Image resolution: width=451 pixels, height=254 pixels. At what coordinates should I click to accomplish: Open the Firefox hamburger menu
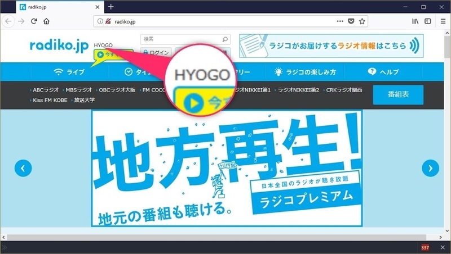pos(443,21)
